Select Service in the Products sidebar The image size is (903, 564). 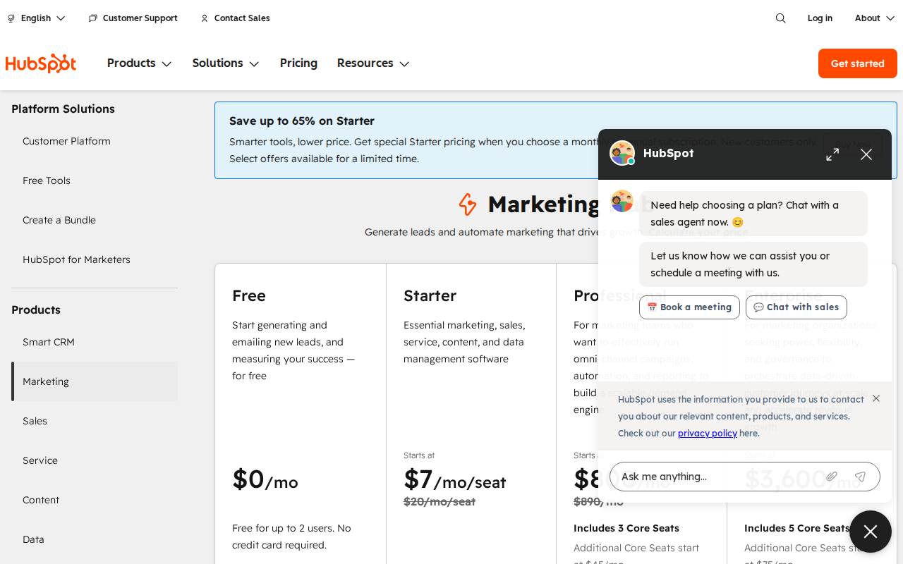pos(95,460)
